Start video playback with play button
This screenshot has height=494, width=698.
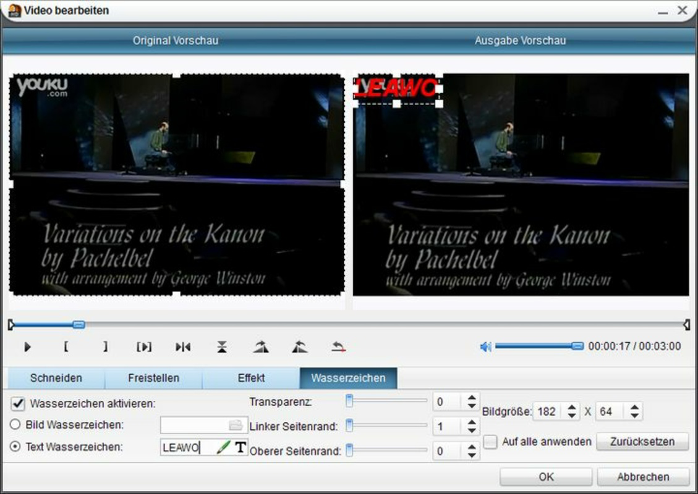[27, 347]
